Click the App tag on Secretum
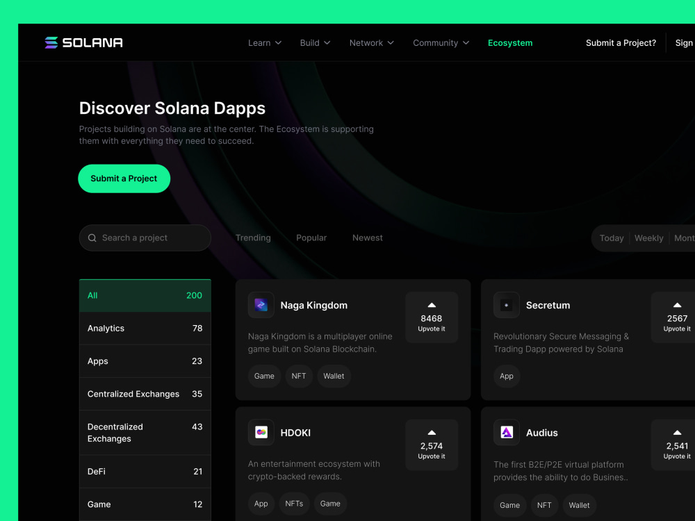The height and width of the screenshot is (521, 695). tap(507, 376)
